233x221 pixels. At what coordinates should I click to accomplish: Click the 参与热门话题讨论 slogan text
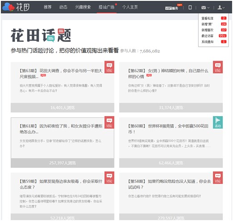click(x=65, y=51)
